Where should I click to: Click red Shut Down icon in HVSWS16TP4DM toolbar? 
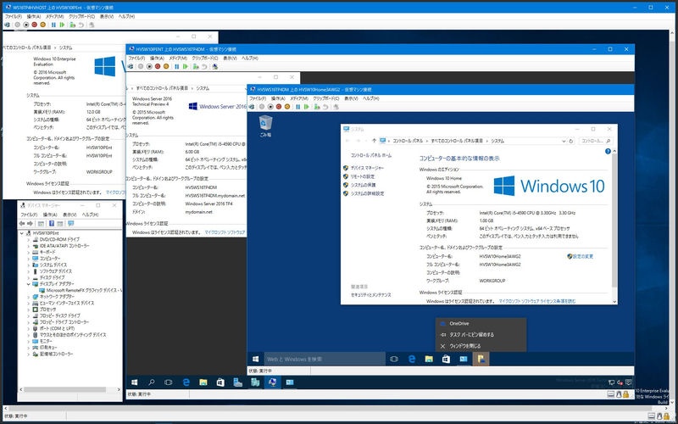click(x=158, y=66)
